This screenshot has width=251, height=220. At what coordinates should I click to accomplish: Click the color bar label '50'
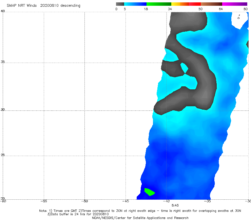point(200,9)
